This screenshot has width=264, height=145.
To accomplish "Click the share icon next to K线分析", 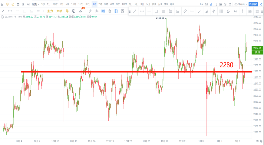I will 261,4.
